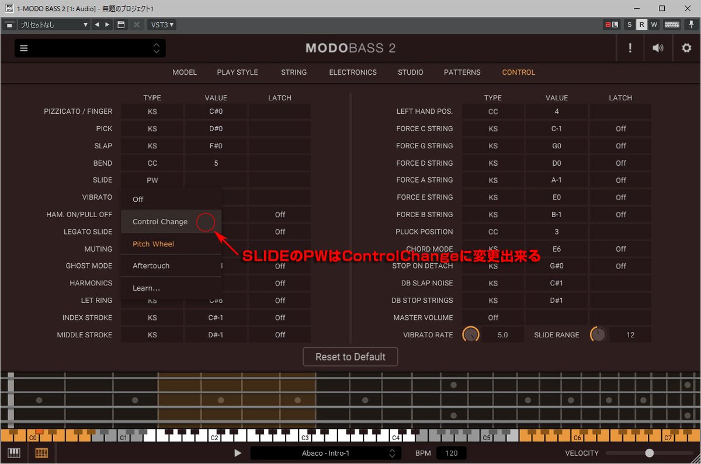Image resolution: width=701 pixels, height=464 pixels.
Task: Toggle the R read automation button
Action: [641, 25]
